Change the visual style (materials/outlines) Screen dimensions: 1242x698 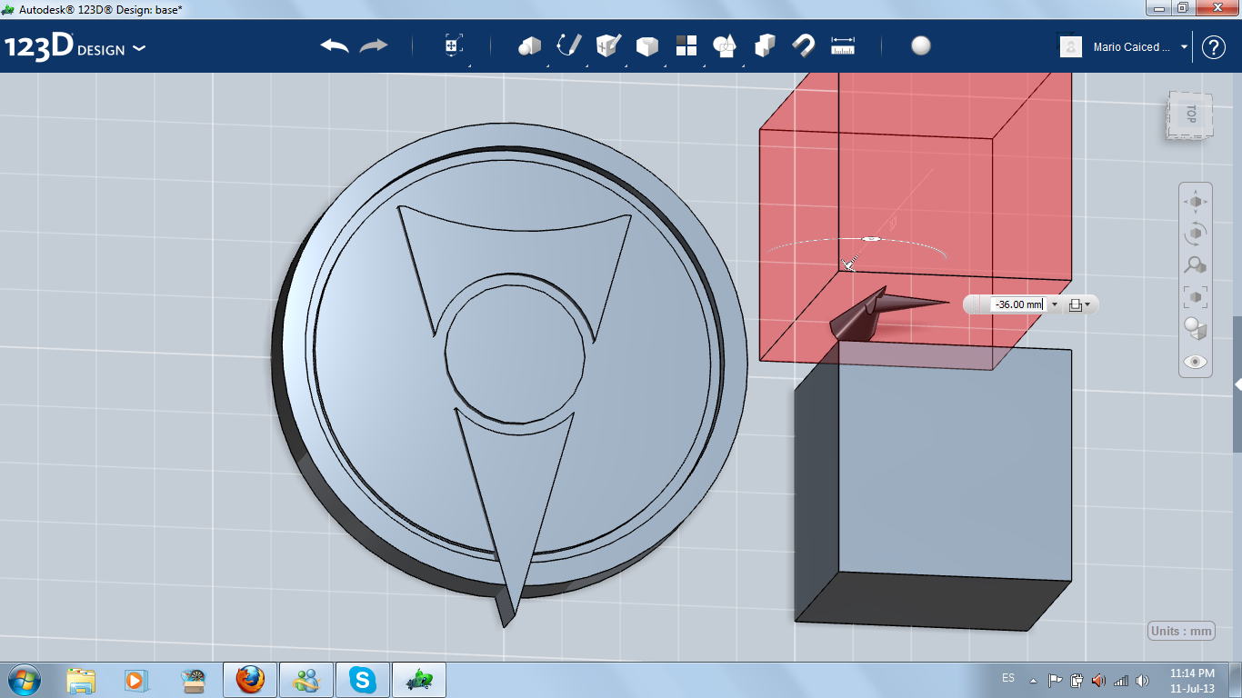tap(1196, 329)
